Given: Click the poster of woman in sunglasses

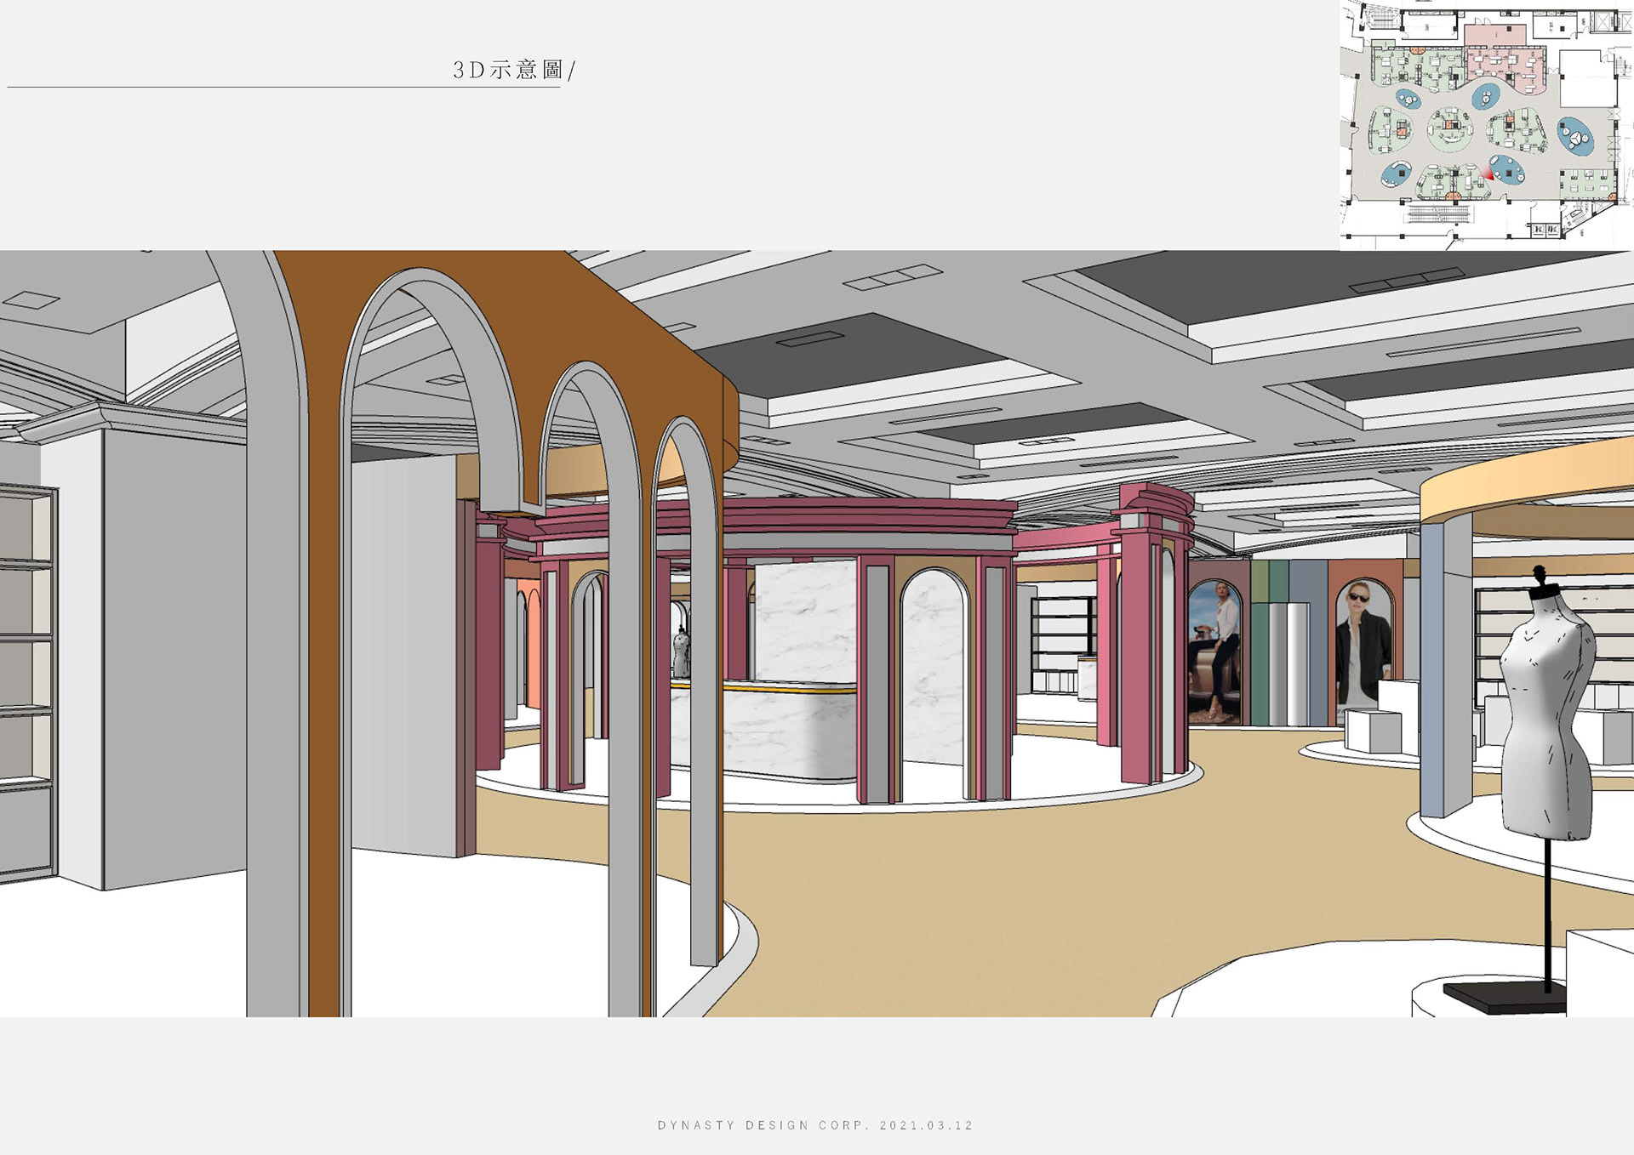Looking at the screenshot, I should [1364, 649].
